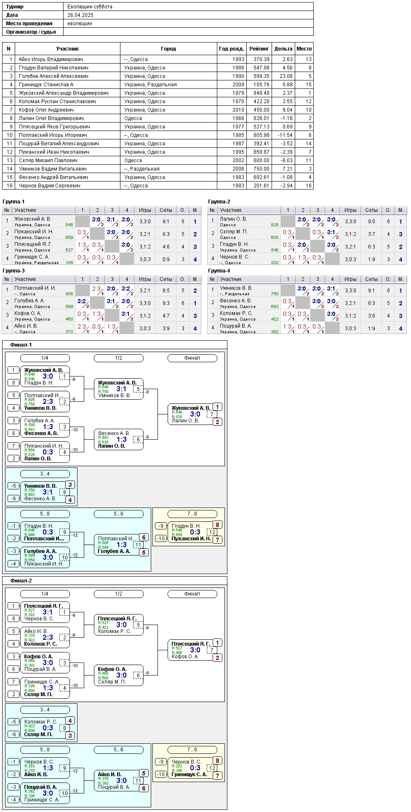This screenshot has width=411, height=812.
Task: Click the 'Группа-4' heading
Action: 219,271
